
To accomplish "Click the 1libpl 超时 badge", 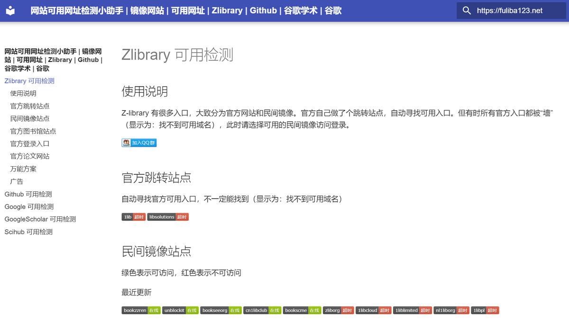I will click(x=485, y=311).
